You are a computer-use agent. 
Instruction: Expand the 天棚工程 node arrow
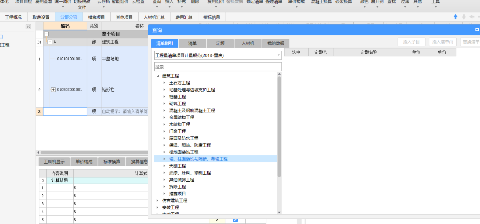[x=164, y=166]
